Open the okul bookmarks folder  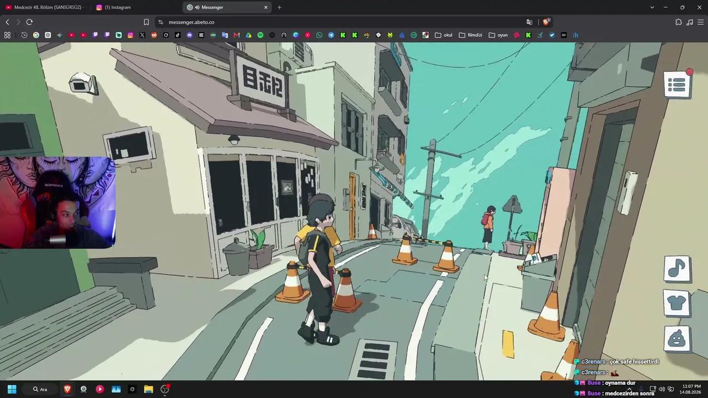[444, 35]
